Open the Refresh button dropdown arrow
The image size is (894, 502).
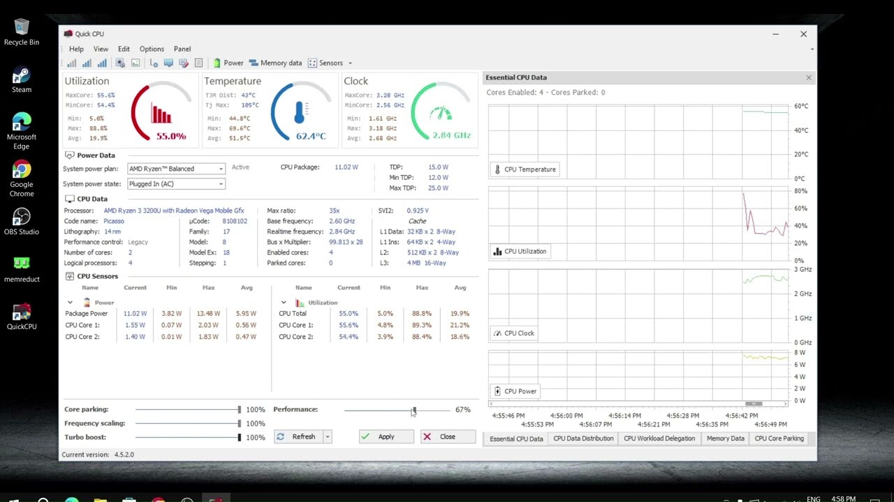327,436
